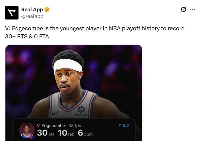
Task: Click the Real App logo beside the rating
Action: pyautogui.click(x=120, y=126)
